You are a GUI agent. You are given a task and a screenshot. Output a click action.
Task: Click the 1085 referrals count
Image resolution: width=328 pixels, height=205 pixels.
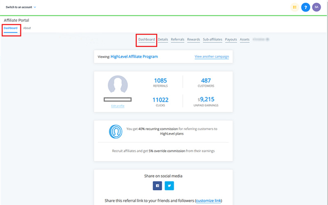pyautogui.click(x=160, y=80)
